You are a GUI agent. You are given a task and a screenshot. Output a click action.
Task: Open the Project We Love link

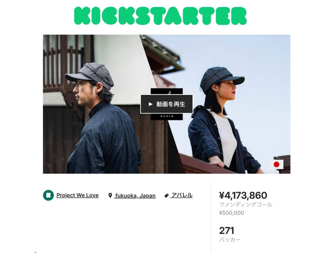point(77,195)
